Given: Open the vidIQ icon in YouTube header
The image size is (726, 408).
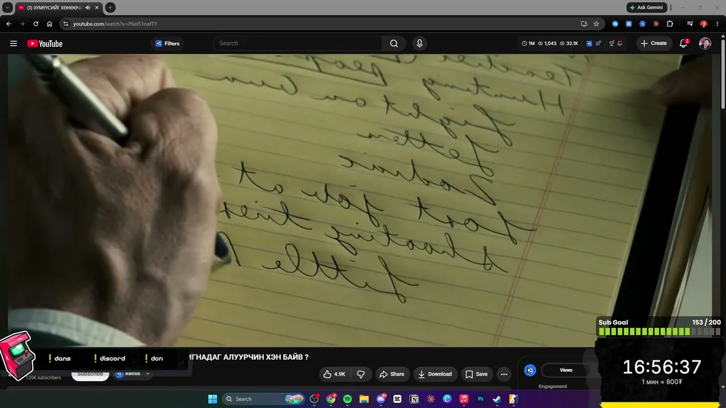Looking at the screenshot, I should (x=589, y=44).
